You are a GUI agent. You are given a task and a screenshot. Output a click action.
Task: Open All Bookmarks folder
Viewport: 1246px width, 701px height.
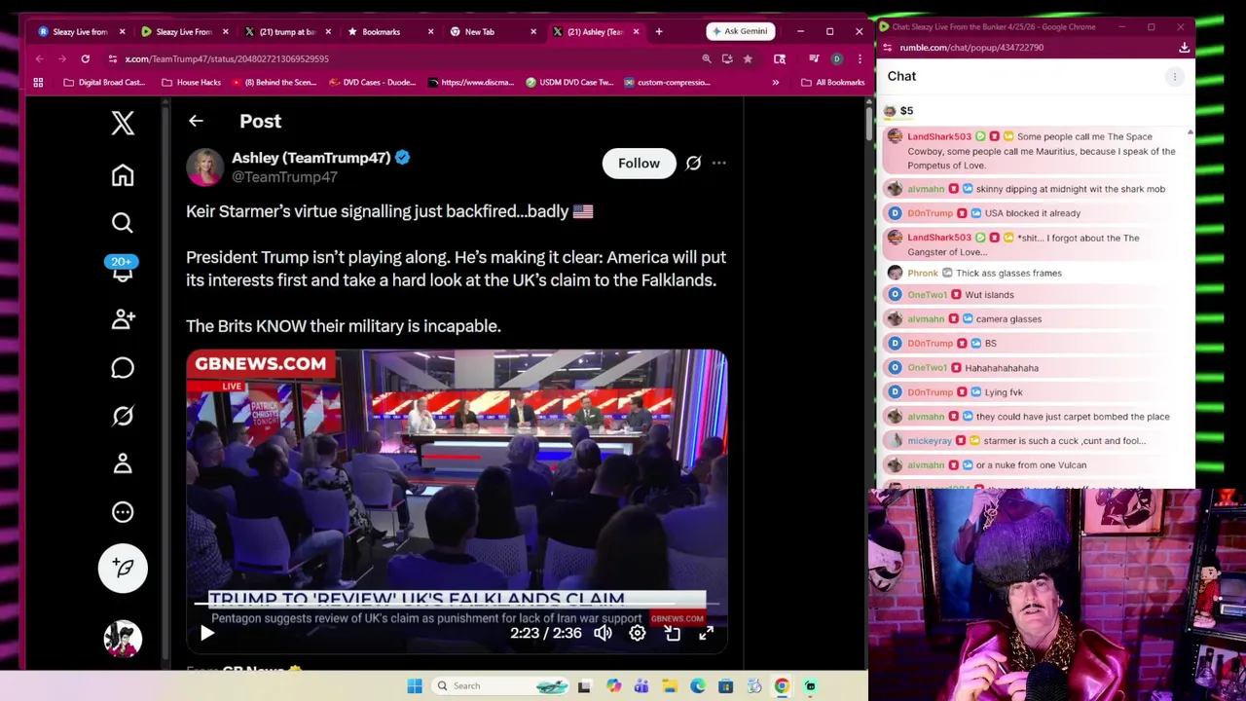pyautogui.click(x=832, y=83)
